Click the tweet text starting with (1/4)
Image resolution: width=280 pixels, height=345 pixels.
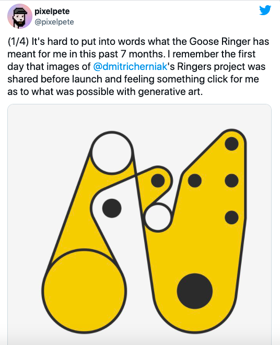pos(138,66)
